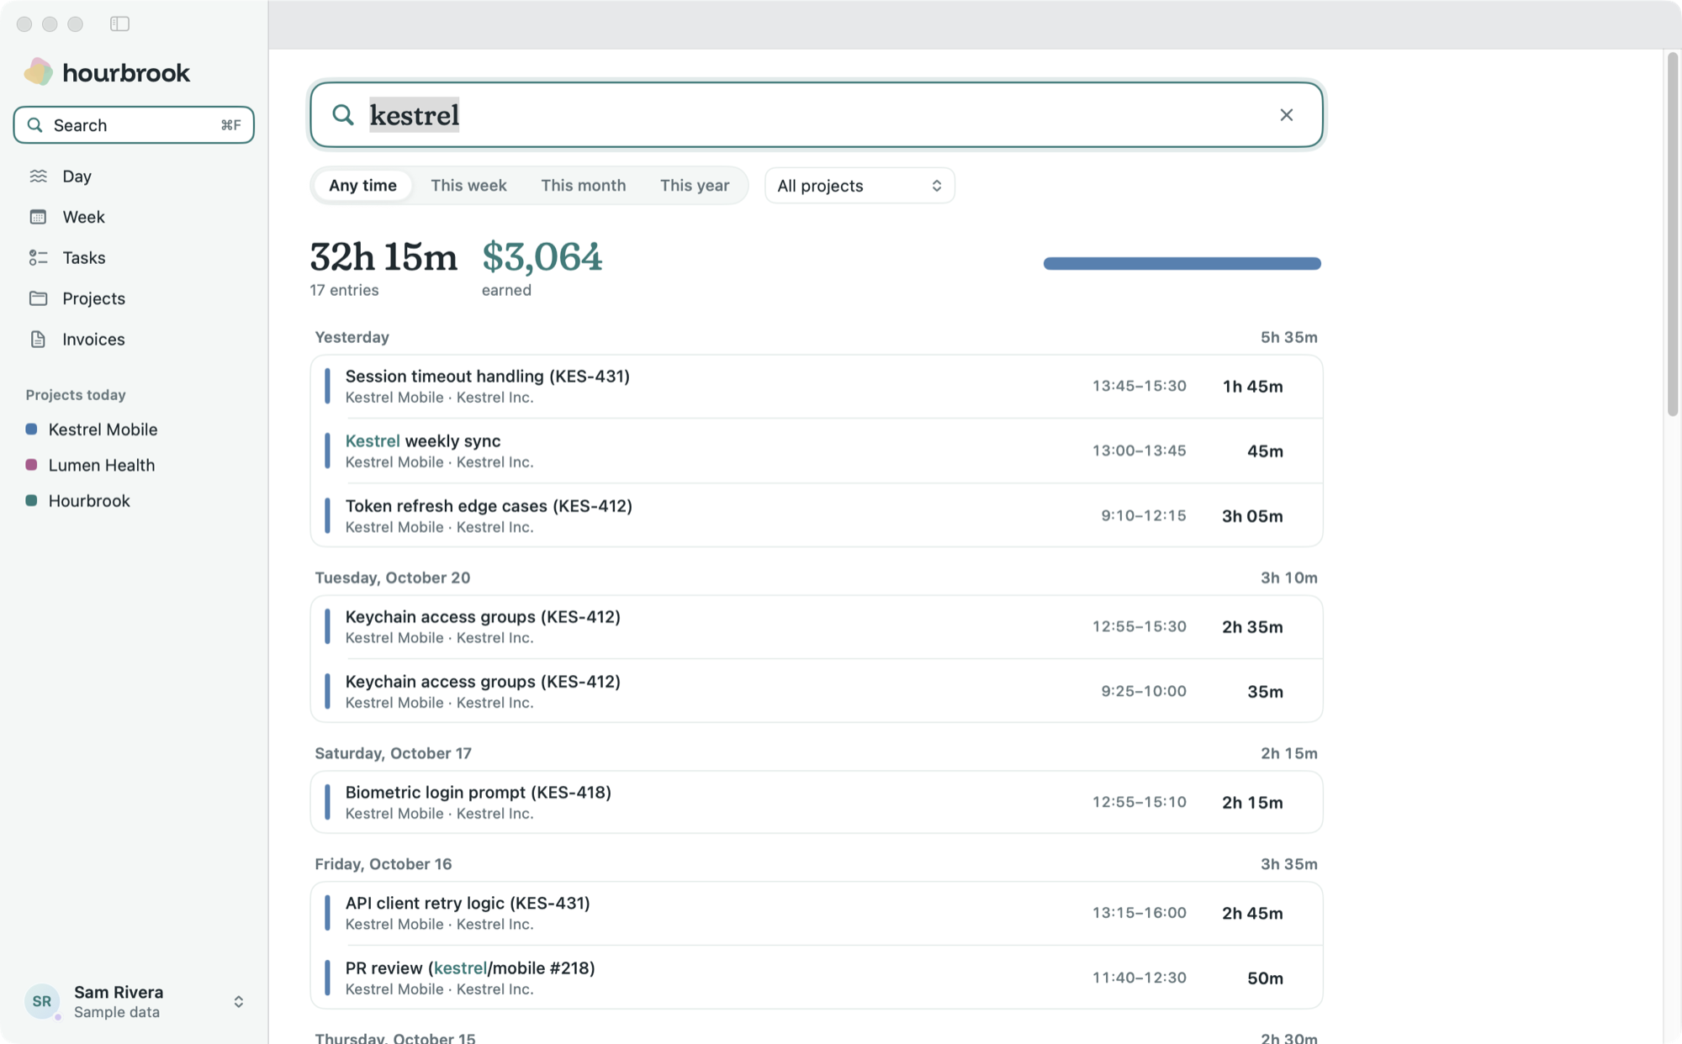Click the $3,064 earned total
This screenshot has height=1044, width=1682.
click(x=542, y=256)
